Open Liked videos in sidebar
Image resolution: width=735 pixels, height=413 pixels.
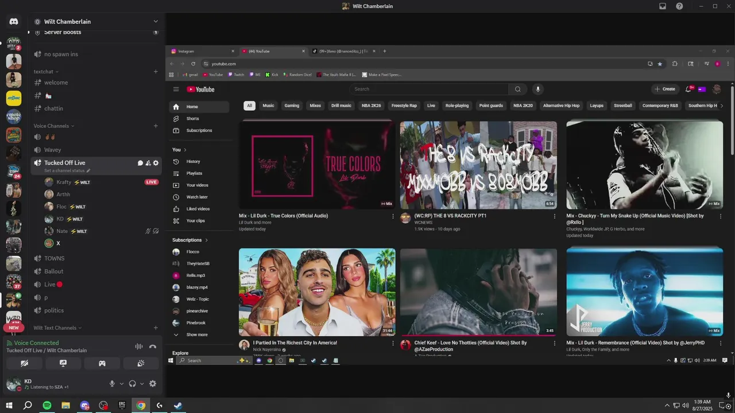[199, 209]
